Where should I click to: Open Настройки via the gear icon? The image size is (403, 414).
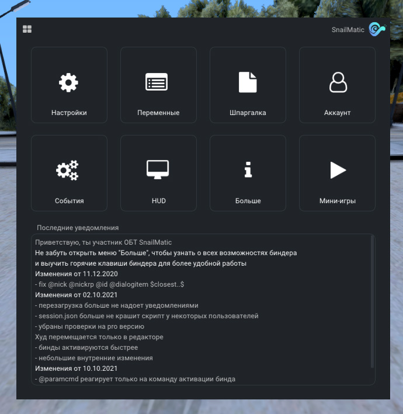click(68, 82)
